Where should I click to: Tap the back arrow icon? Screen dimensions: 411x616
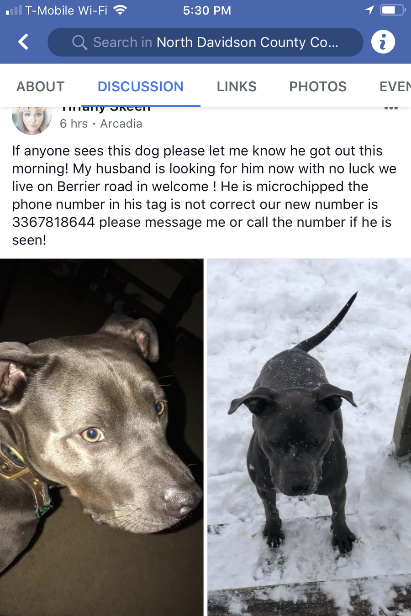pos(23,42)
